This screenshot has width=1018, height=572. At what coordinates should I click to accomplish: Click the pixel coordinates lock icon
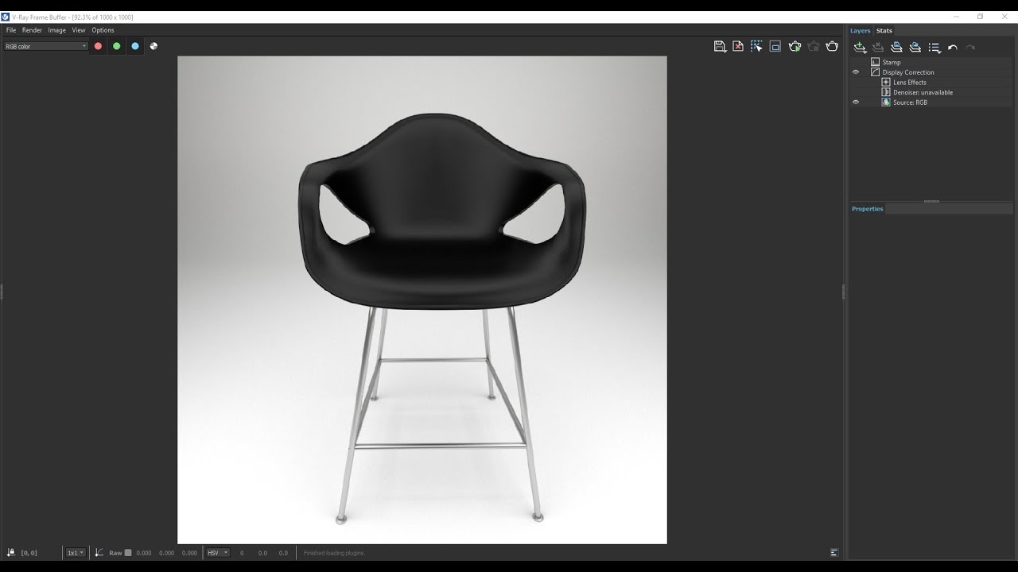coord(11,552)
